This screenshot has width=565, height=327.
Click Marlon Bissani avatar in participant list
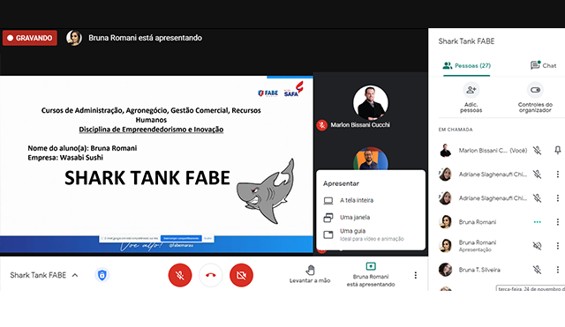click(x=445, y=151)
